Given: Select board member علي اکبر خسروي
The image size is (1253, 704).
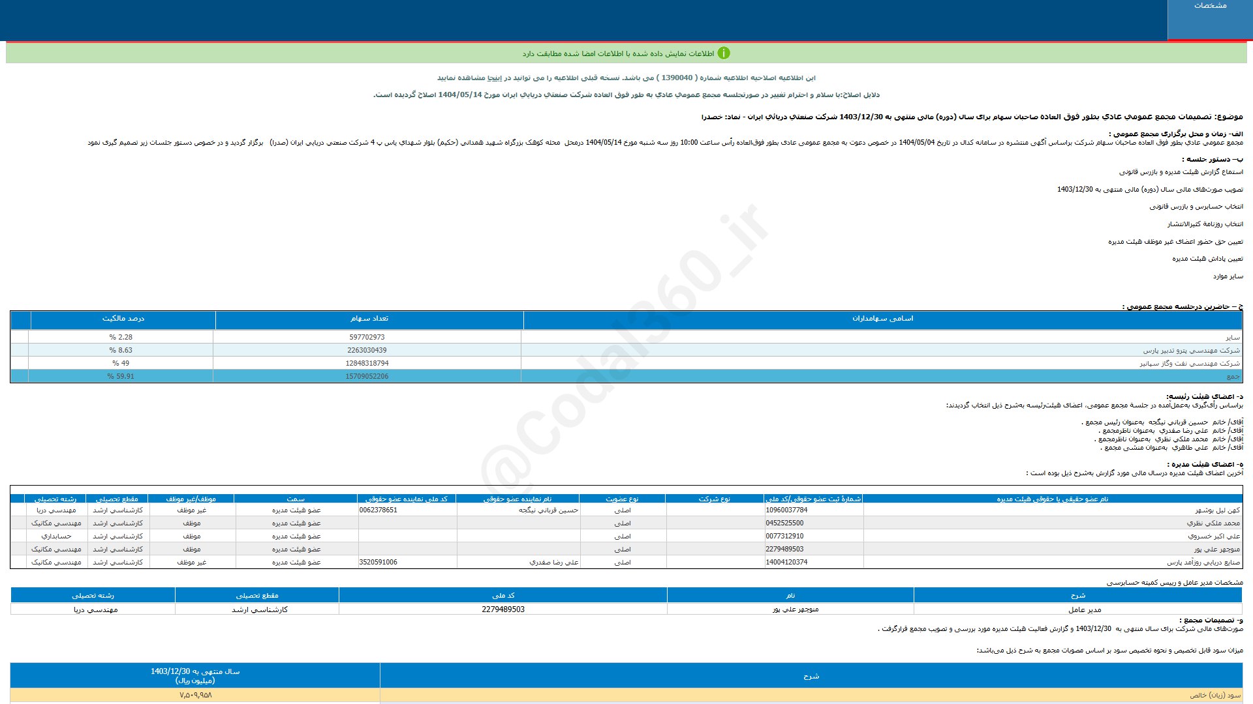Looking at the screenshot, I should 1214,536.
